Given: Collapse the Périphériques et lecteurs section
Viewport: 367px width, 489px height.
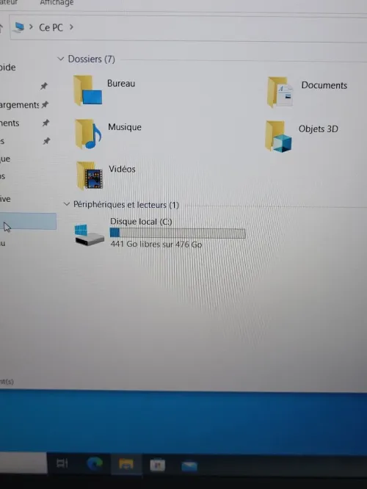Looking at the screenshot, I should tap(66, 204).
